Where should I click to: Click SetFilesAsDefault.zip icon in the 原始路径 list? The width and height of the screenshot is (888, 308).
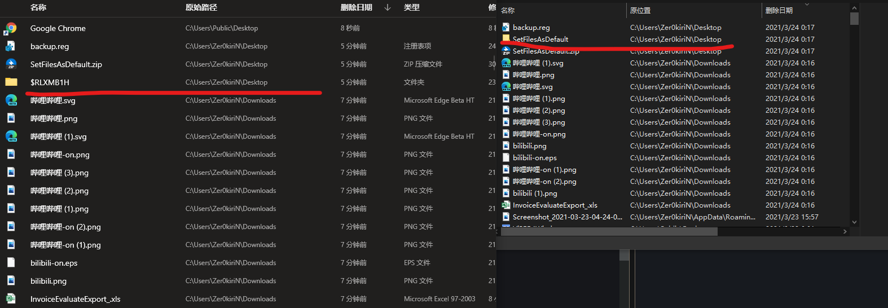(x=11, y=64)
